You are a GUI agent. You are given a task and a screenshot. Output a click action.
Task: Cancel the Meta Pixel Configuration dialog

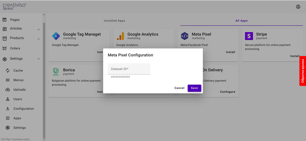[x=179, y=88]
